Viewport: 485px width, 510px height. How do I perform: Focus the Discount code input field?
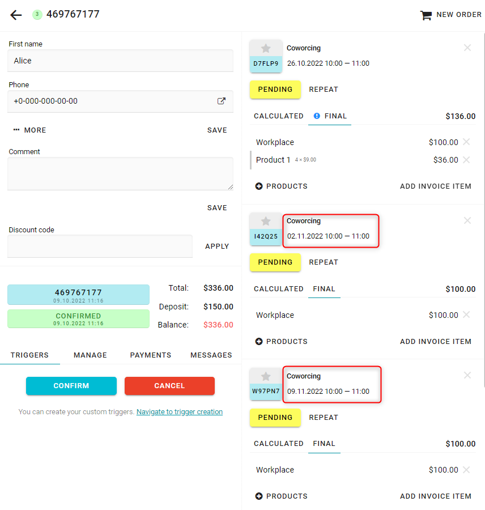[100, 246]
